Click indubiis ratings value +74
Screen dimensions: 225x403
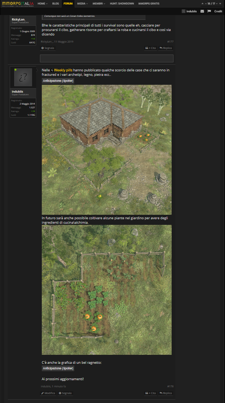point(33,111)
